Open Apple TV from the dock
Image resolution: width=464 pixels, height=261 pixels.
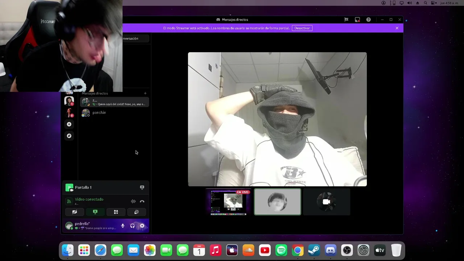tap(380, 250)
